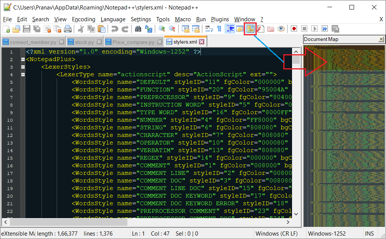Toggle file monitoring eye icon
This screenshot has height=239, width=386.
point(281,29)
